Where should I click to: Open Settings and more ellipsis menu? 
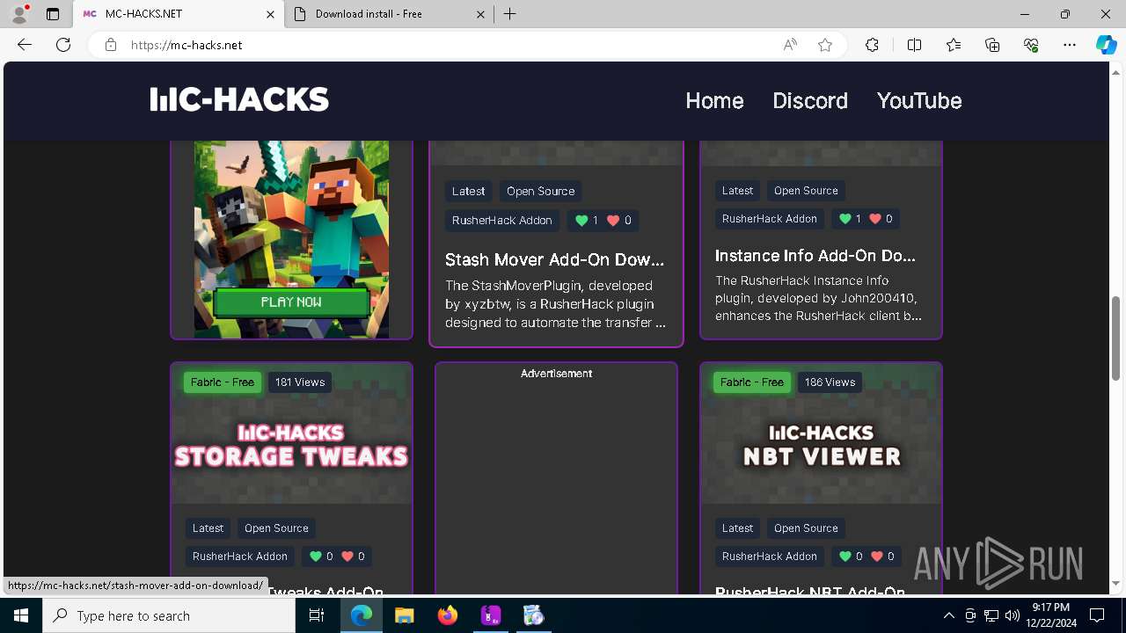click(1070, 45)
